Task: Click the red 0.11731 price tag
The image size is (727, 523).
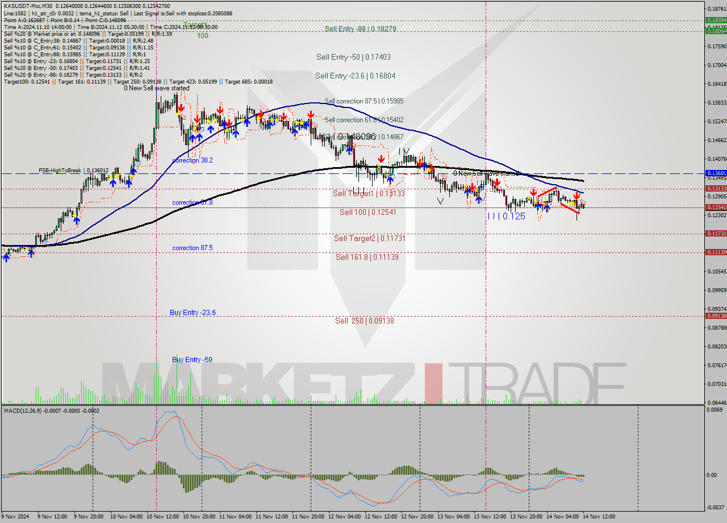Action: (x=716, y=234)
